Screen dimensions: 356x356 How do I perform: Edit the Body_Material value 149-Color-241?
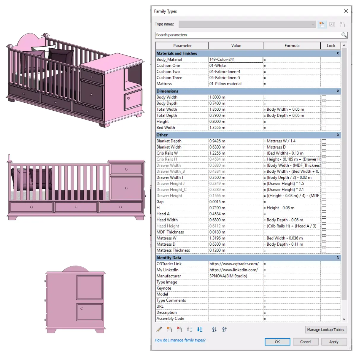tap(236, 60)
